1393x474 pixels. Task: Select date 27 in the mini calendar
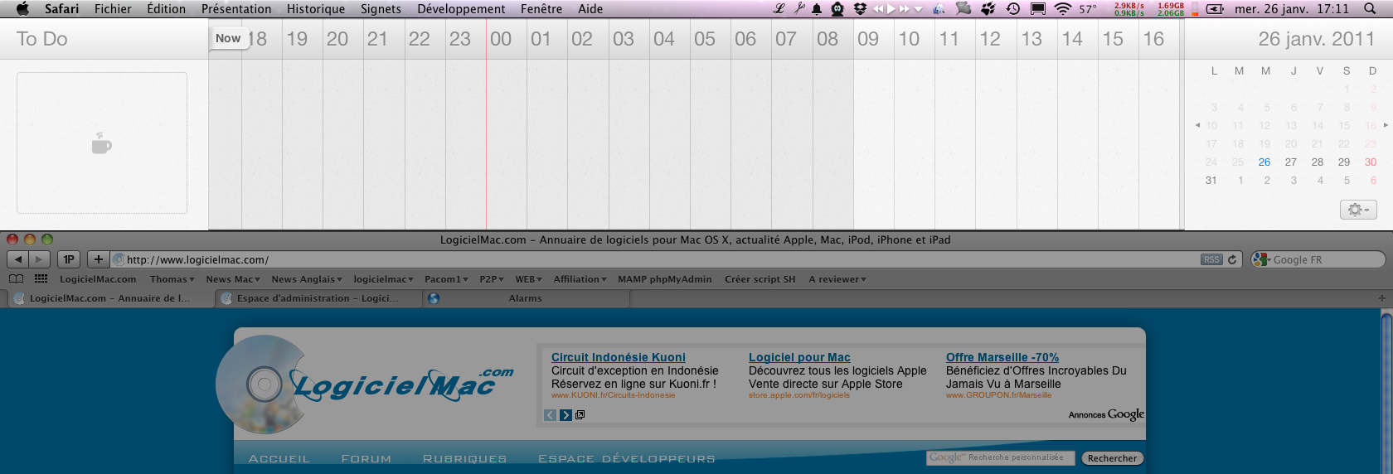pos(1291,162)
